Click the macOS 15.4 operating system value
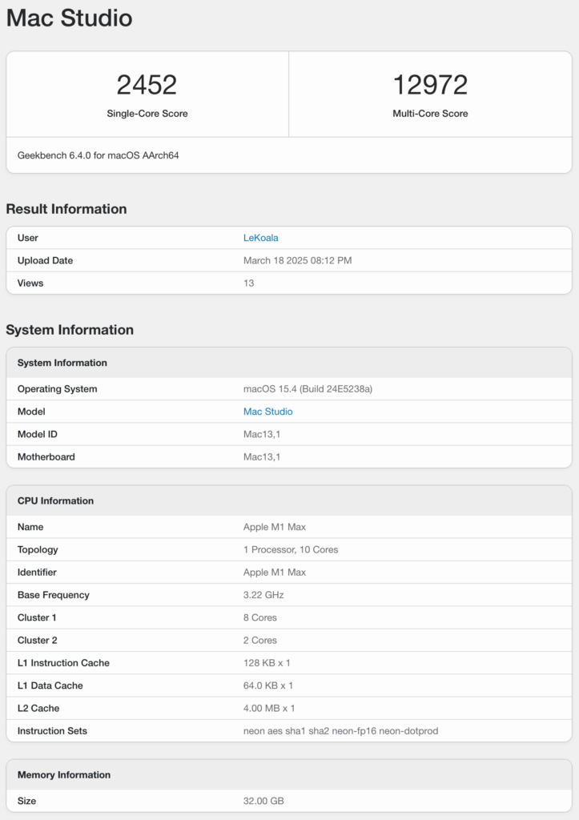The height and width of the screenshot is (820, 579). tap(308, 389)
